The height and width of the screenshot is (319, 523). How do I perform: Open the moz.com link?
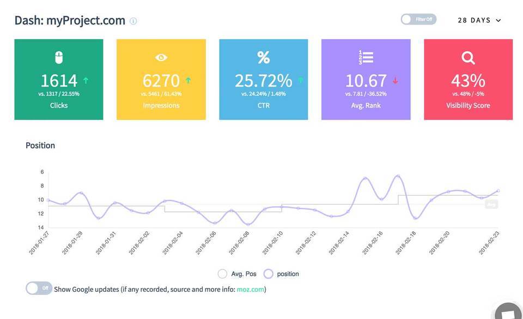250,289
